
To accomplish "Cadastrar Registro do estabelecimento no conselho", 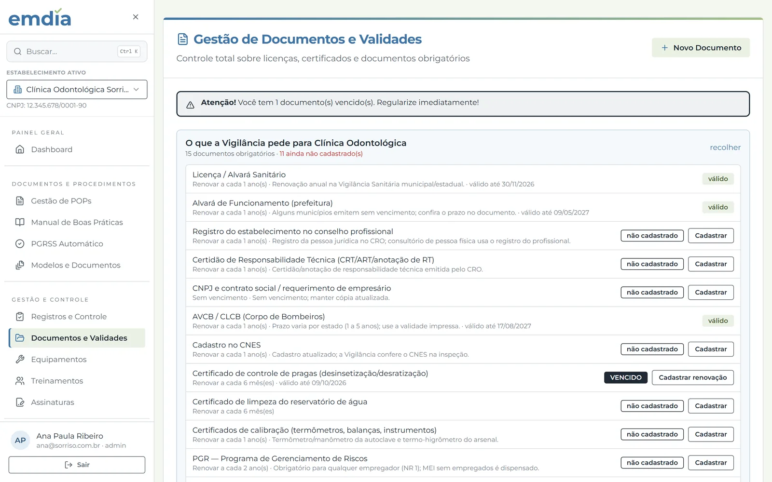I will pos(711,236).
